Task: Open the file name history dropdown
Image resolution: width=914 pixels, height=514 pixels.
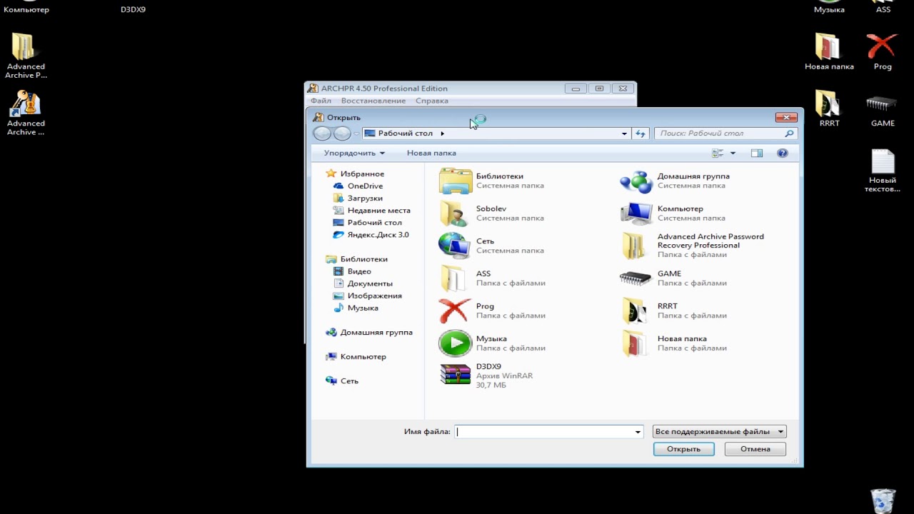Action: tap(638, 432)
